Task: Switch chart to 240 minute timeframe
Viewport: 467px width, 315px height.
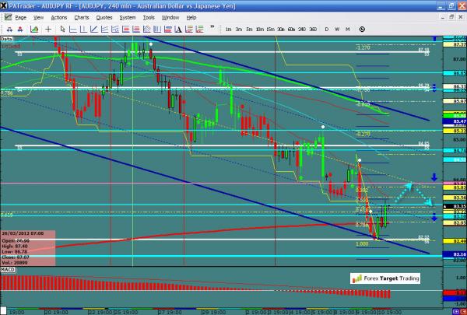Action: [x=301, y=29]
